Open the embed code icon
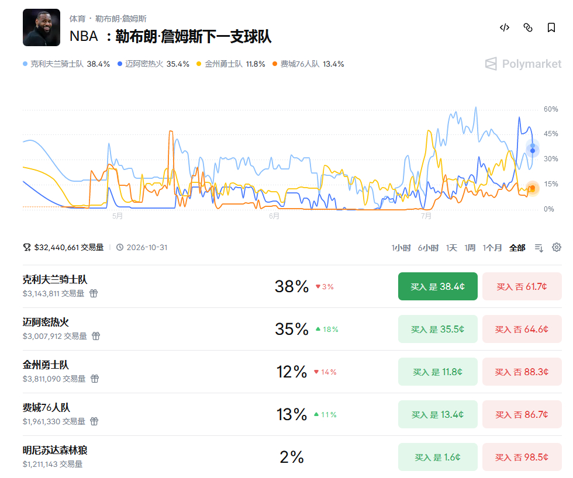The image size is (573, 478). pyautogui.click(x=504, y=27)
